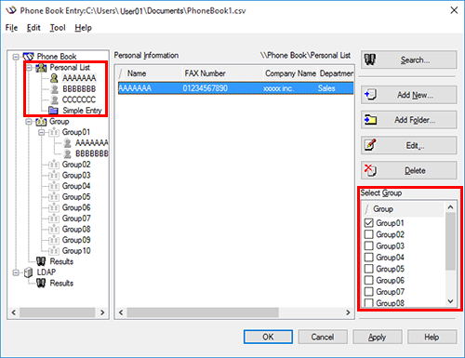Click the Cancel button
Image resolution: width=465 pixels, height=358 pixels.
(x=323, y=337)
